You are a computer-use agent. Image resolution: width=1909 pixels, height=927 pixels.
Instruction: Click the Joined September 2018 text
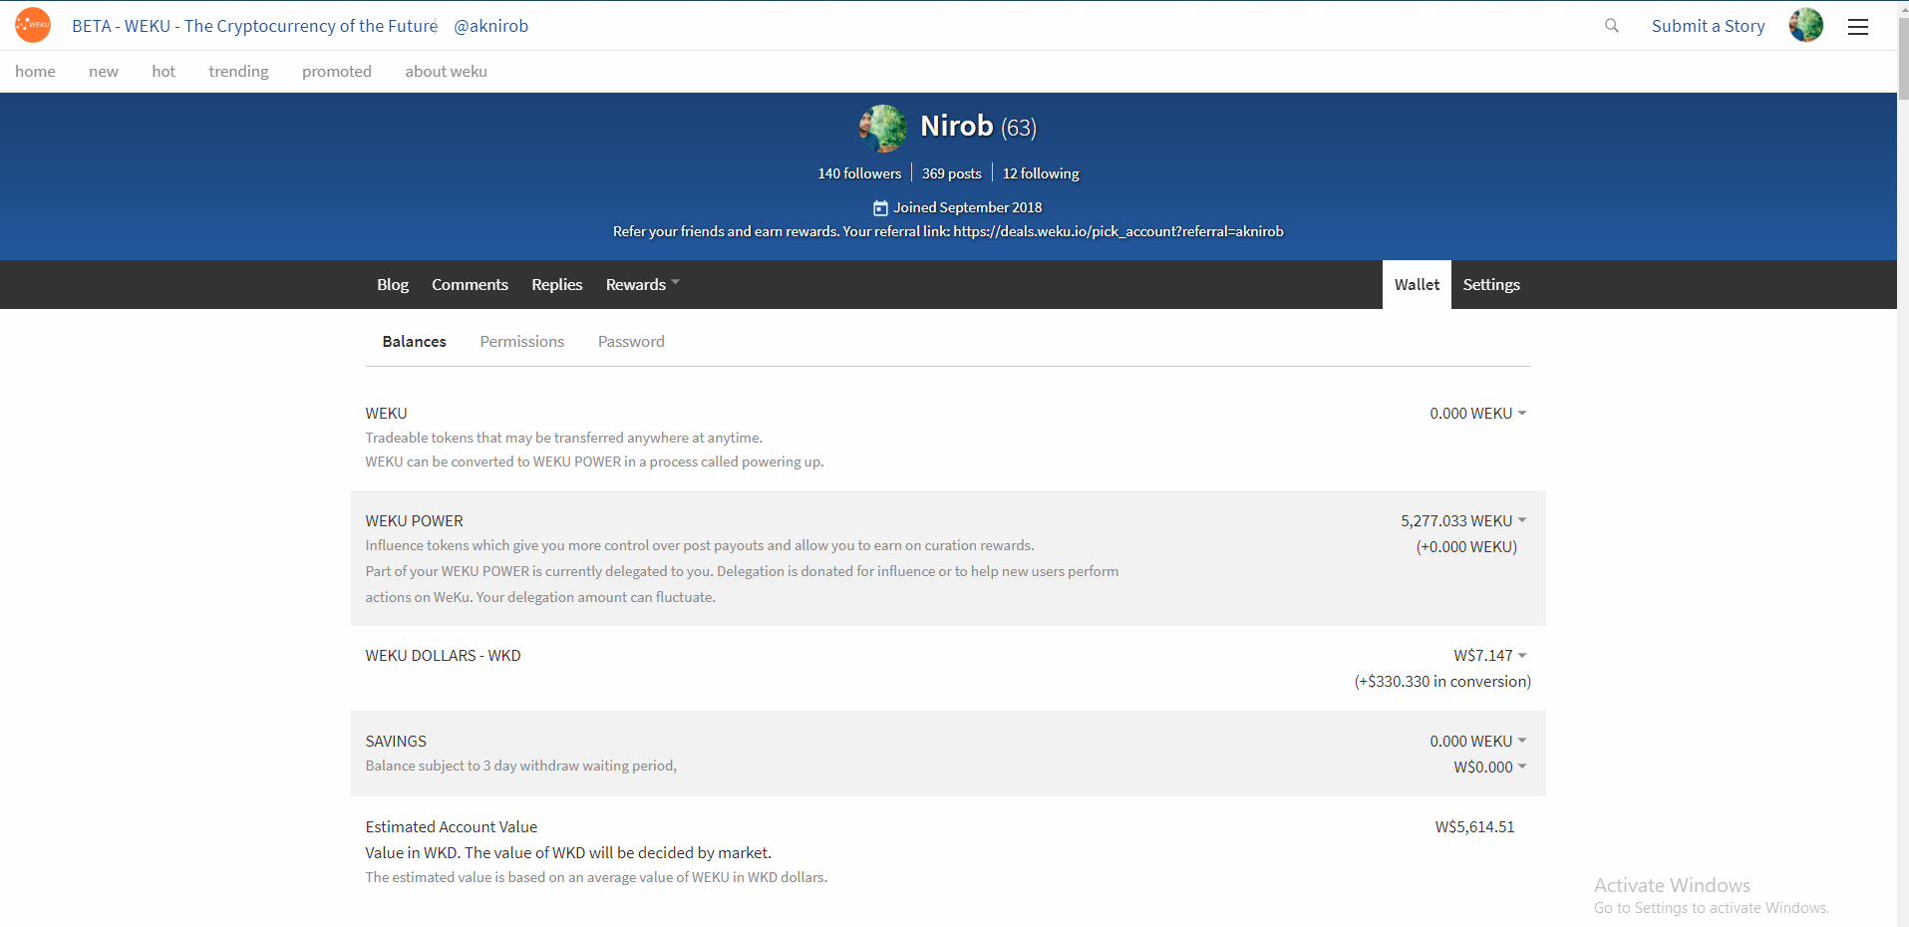click(967, 207)
